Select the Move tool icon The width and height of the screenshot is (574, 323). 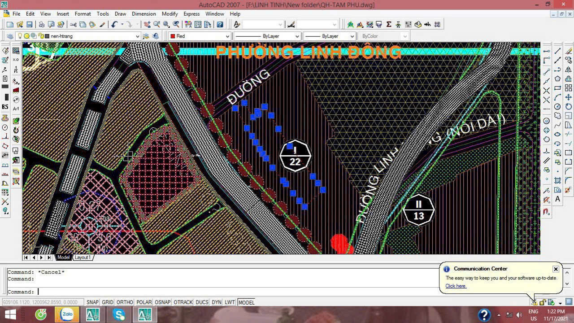click(569, 97)
